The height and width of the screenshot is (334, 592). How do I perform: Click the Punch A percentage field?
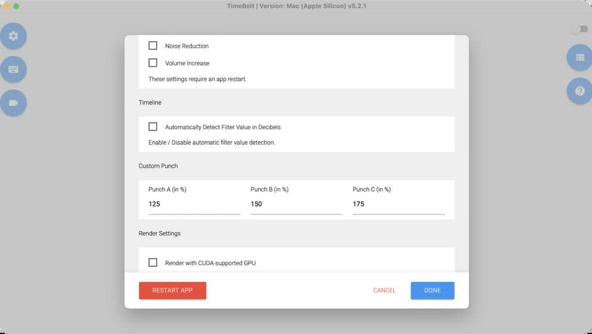[194, 204]
